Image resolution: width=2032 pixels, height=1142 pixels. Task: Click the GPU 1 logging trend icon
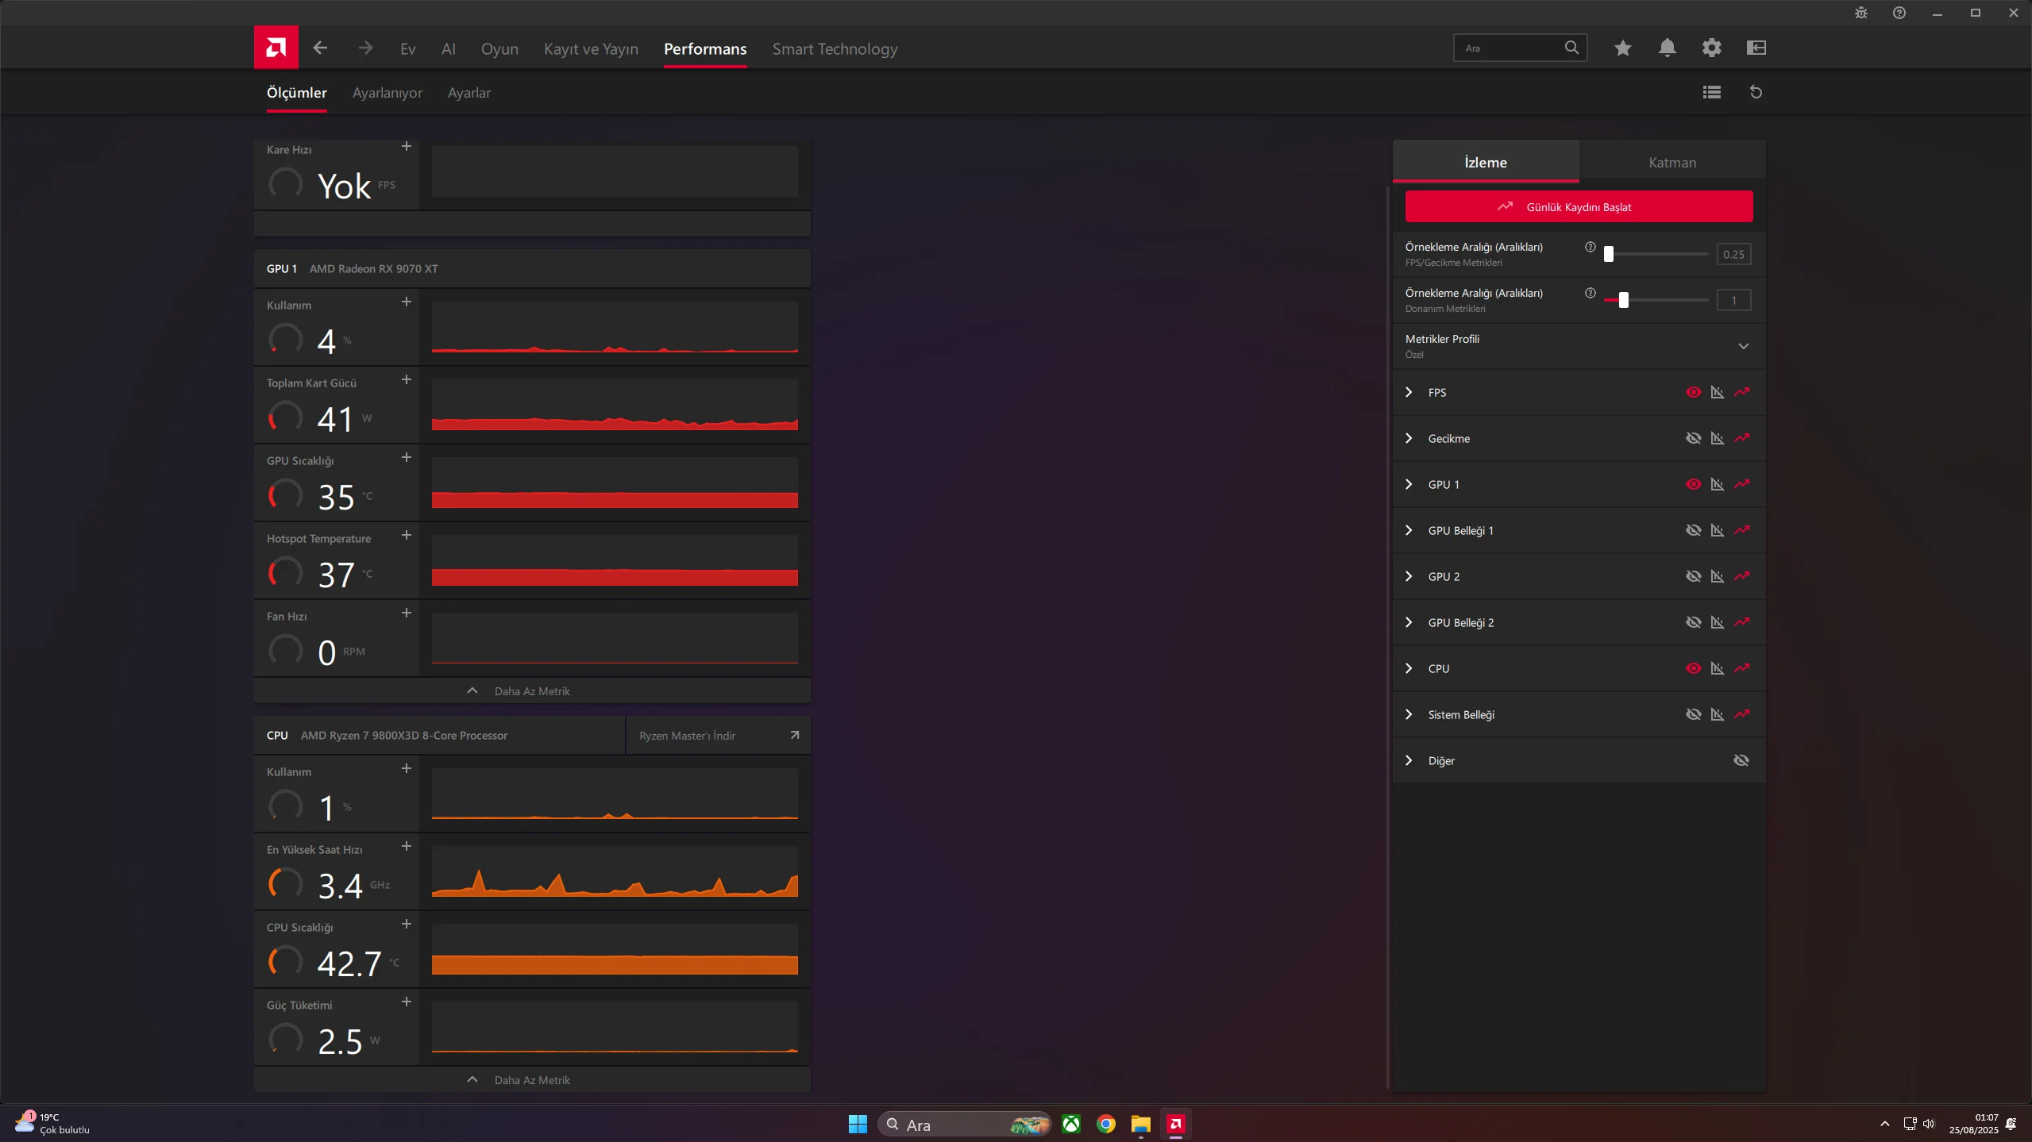(x=1741, y=484)
